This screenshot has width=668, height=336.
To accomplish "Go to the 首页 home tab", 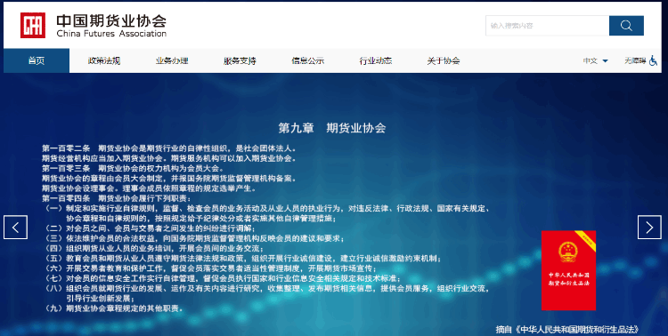I will click(37, 60).
